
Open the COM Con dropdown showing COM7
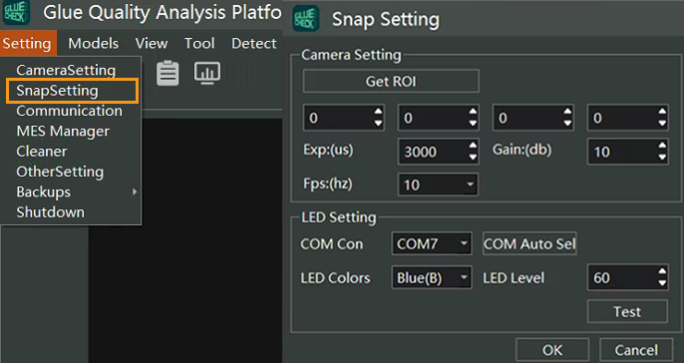point(432,243)
